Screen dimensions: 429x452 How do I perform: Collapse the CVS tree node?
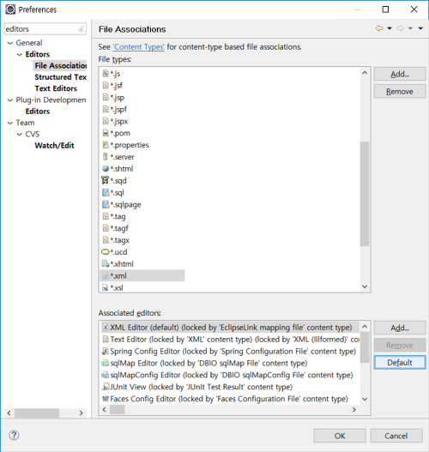20,135
